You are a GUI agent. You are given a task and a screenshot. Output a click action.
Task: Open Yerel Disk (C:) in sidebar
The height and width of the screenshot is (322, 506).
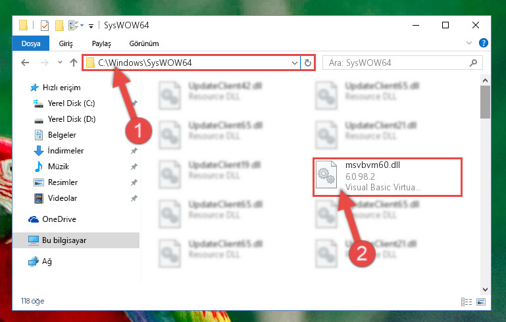click(x=71, y=103)
